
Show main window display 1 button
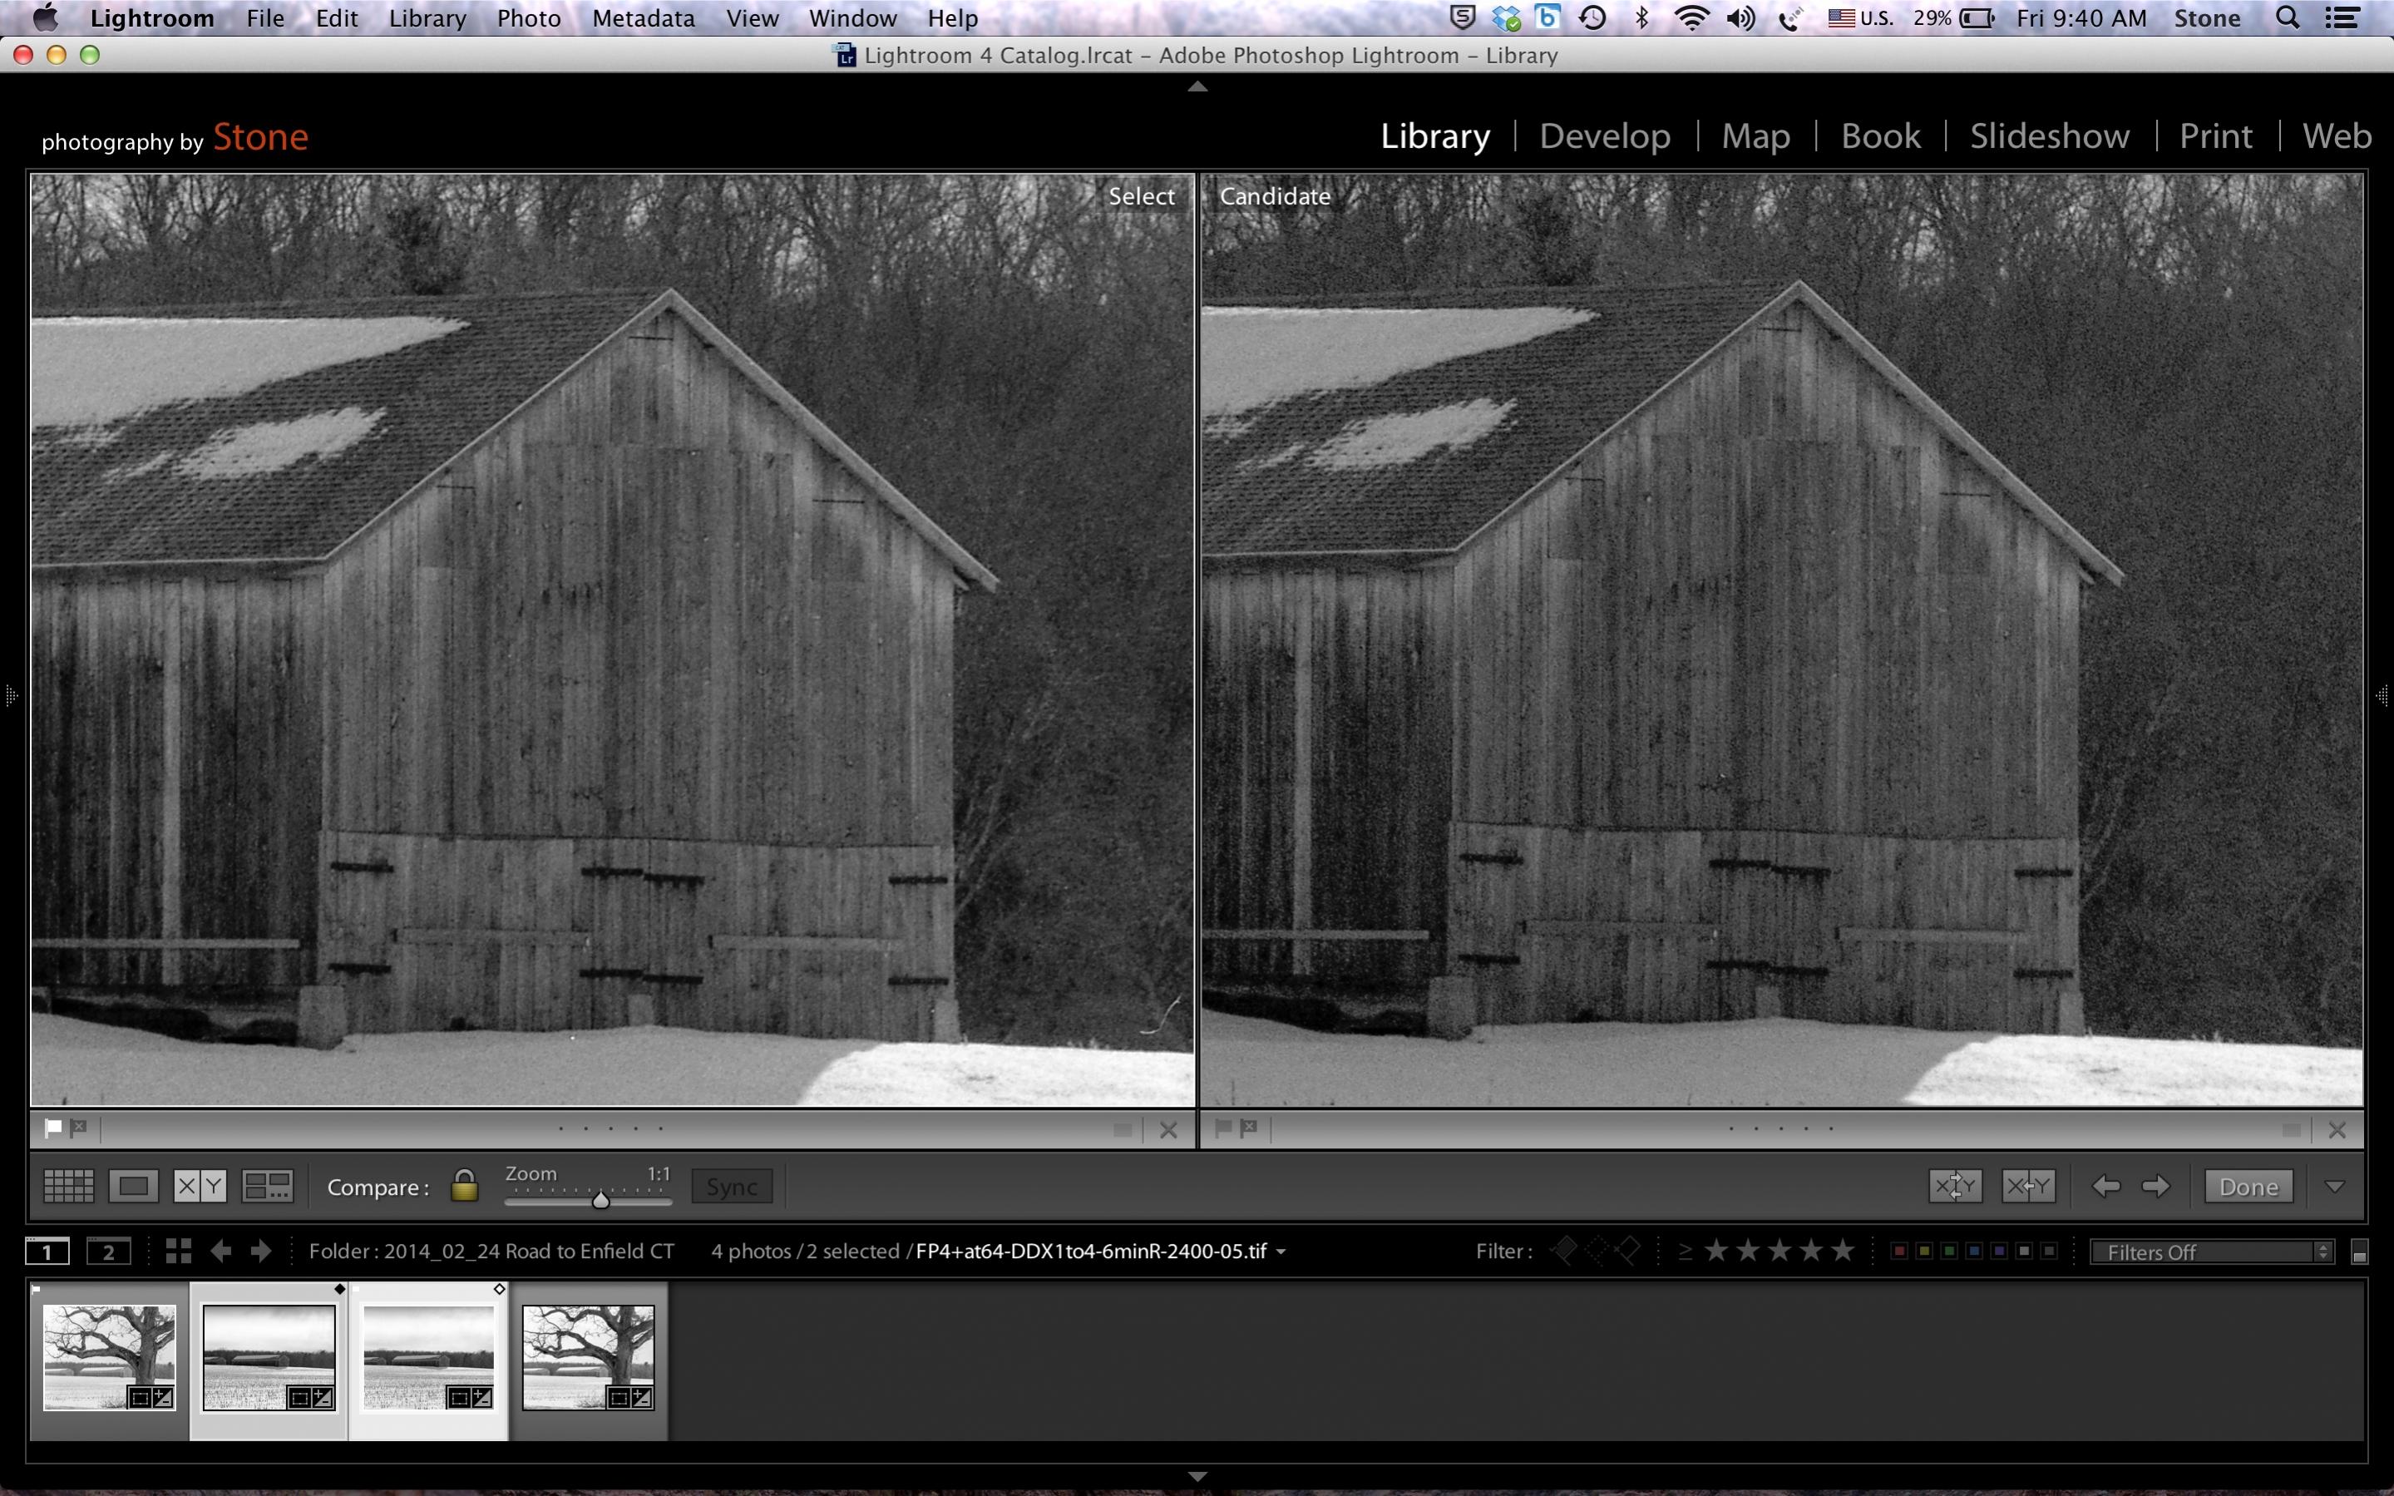pyautogui.click(x=47, y=1252)
